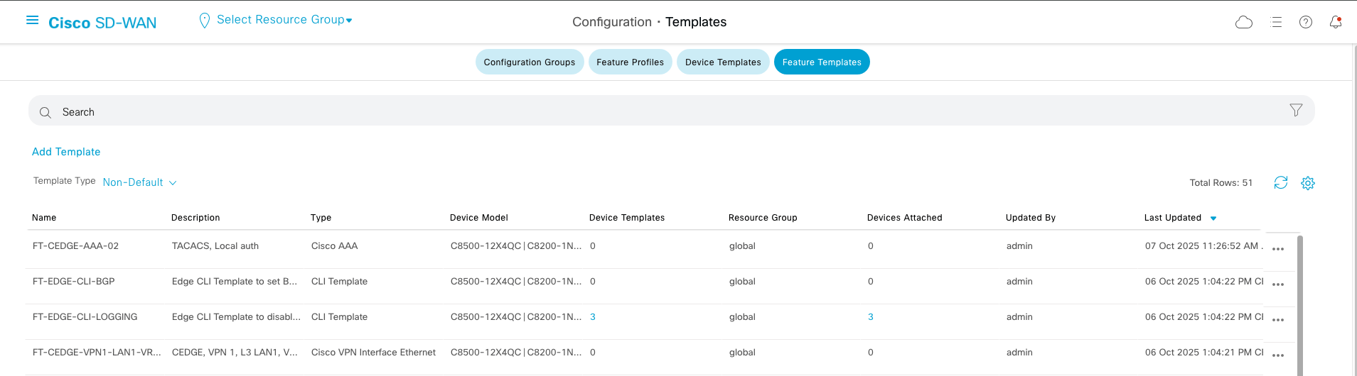Click 'TACACS, Local auth' description cell
1357x376 pixels.
pyautogui.click(x=215, y=246)
